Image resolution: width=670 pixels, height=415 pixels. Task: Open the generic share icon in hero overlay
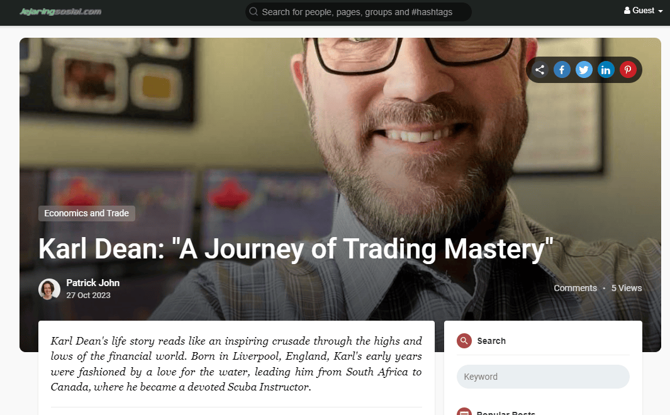click(x=540, y=70)
